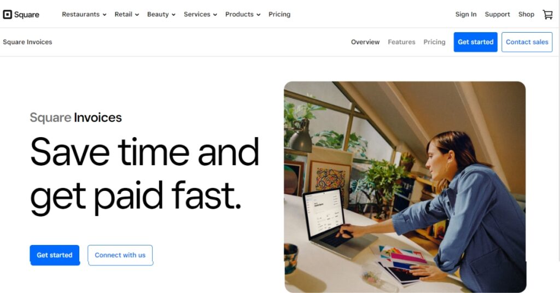Screen dimensions: 560x293
Task: Select the Overview tab
Action: 365,42
